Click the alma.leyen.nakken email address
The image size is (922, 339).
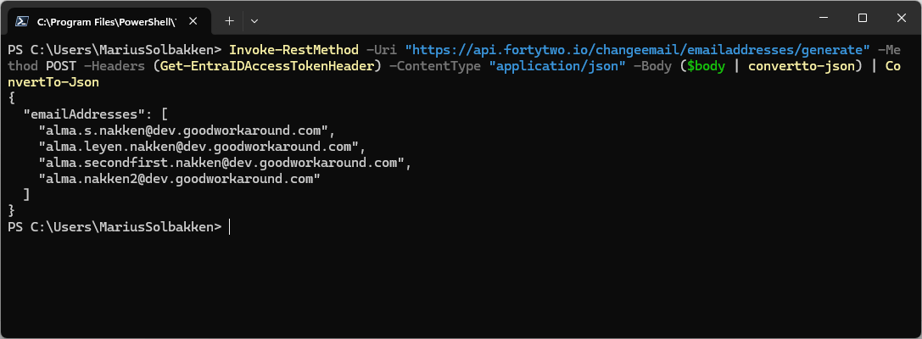[197, 147]
